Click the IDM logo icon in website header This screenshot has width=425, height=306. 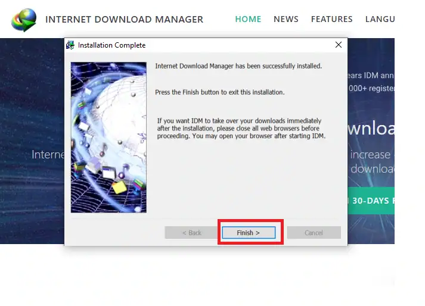24,20
